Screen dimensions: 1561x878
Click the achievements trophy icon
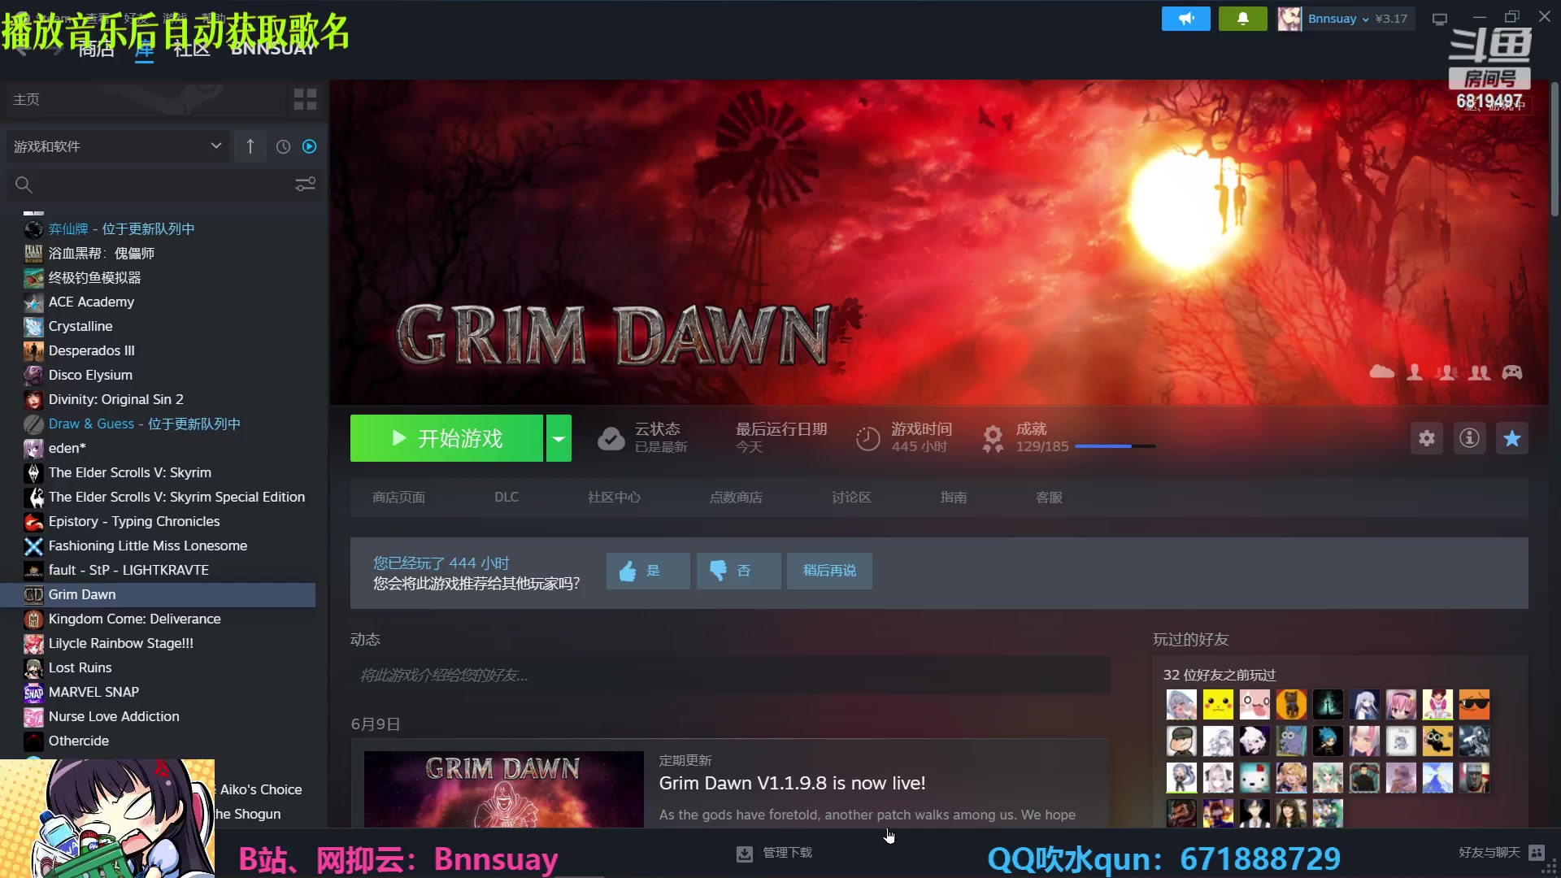[993, 438]
